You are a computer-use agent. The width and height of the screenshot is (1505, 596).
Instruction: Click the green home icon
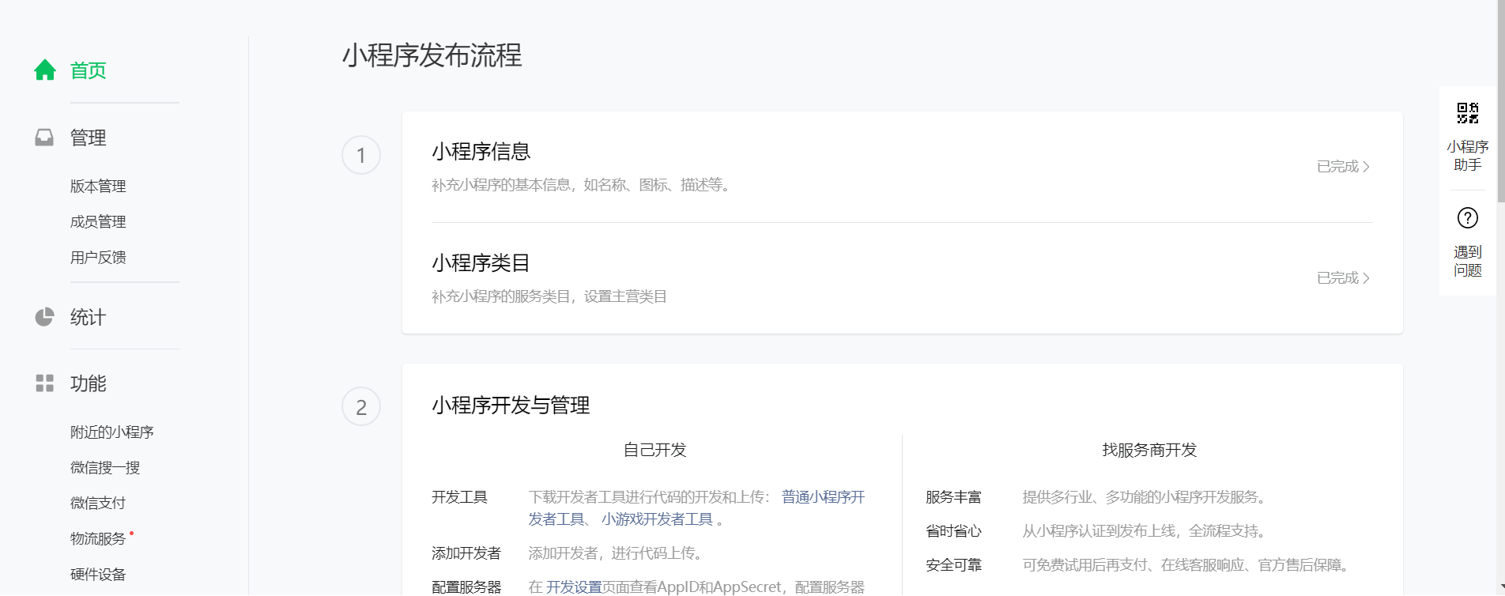coord(45,70)
